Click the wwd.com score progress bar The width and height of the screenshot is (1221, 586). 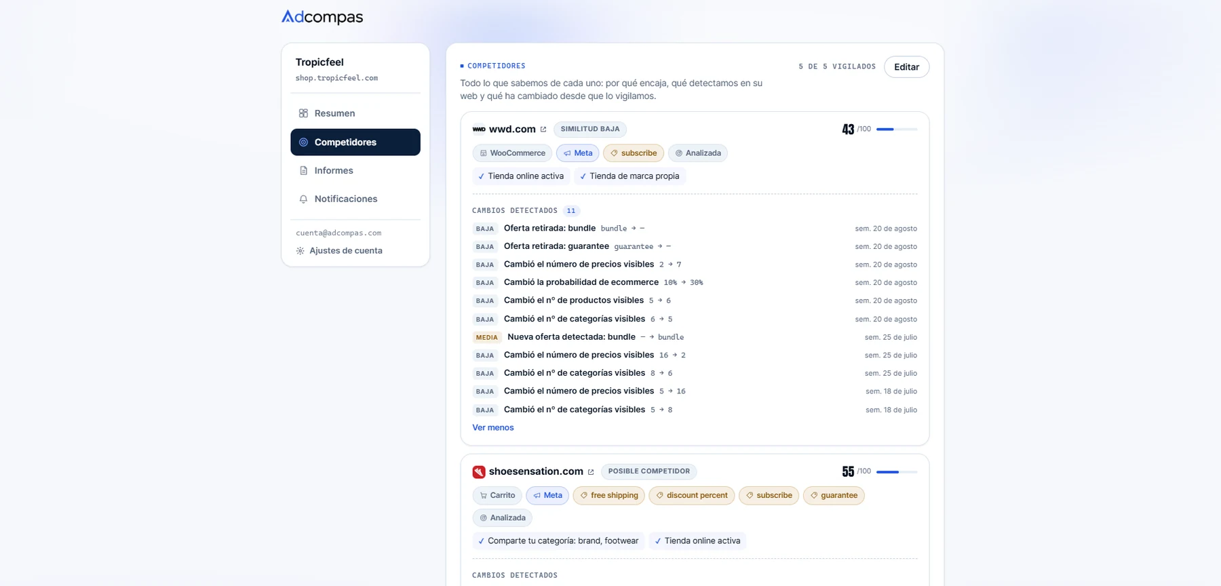click(x=897, y=129)
